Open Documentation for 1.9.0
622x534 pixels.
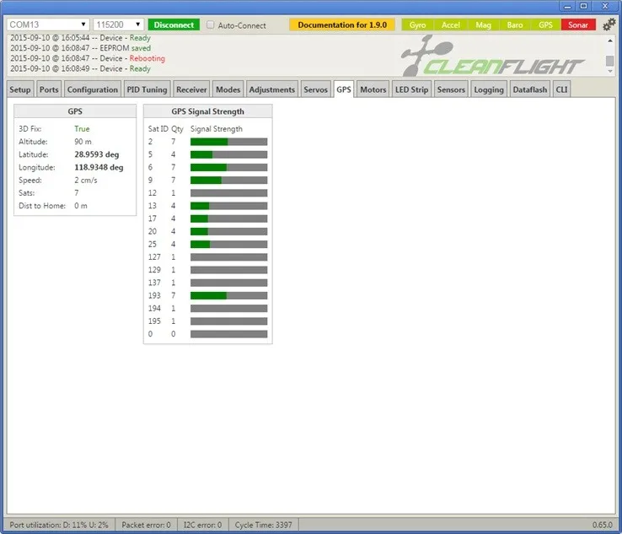point(342,24)
